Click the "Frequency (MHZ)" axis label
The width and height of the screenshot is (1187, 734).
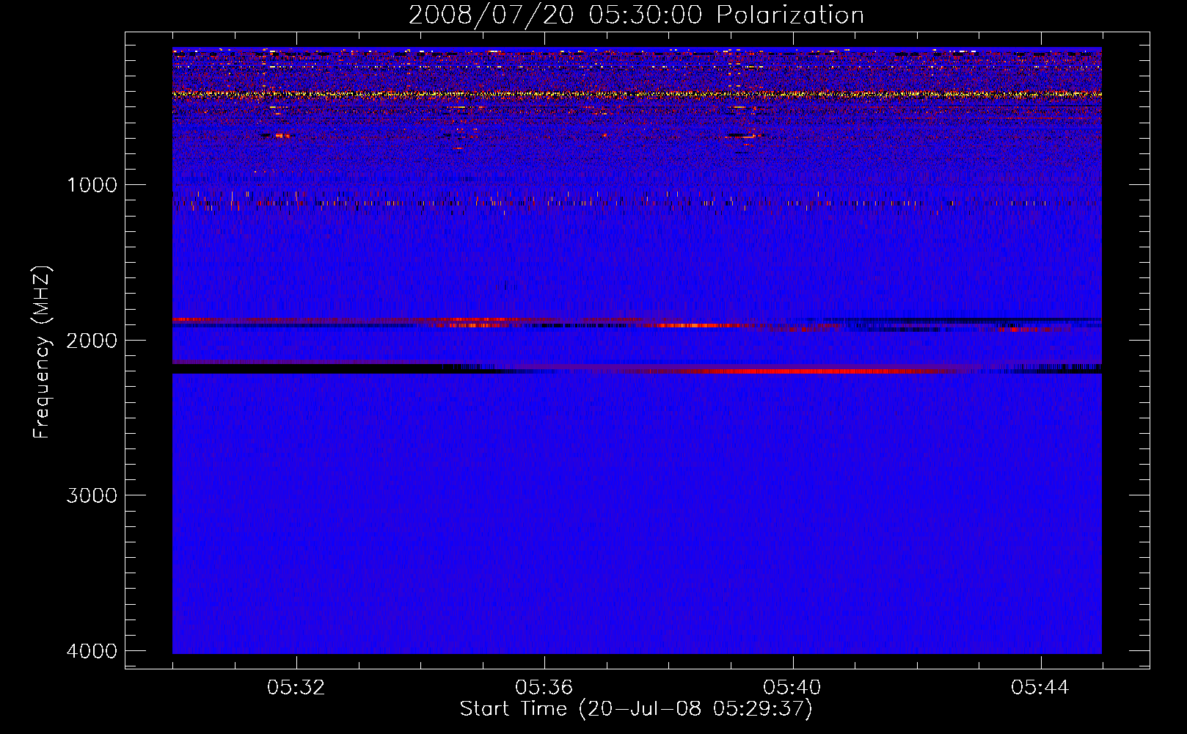click(41, 352)
